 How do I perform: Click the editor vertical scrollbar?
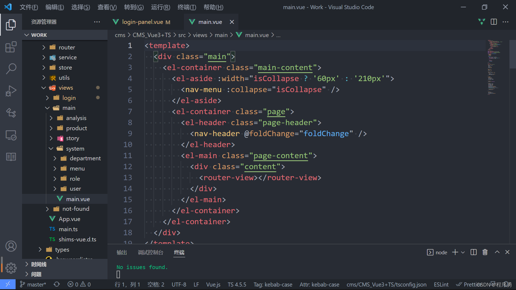(x=513, y=54)
